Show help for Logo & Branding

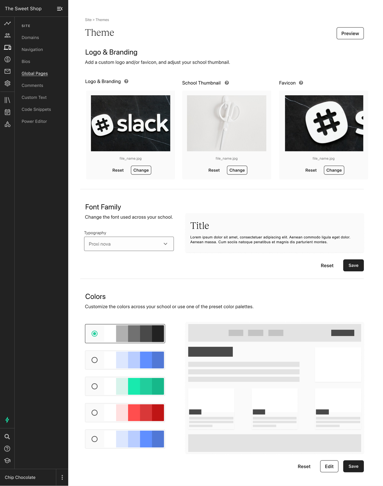coord(126,81)
